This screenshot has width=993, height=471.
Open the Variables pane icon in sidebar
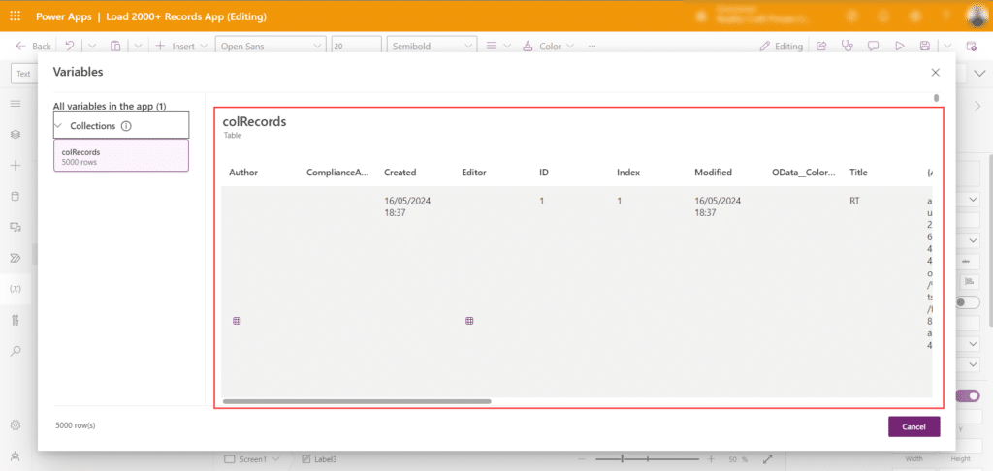(x=15, y=289)
